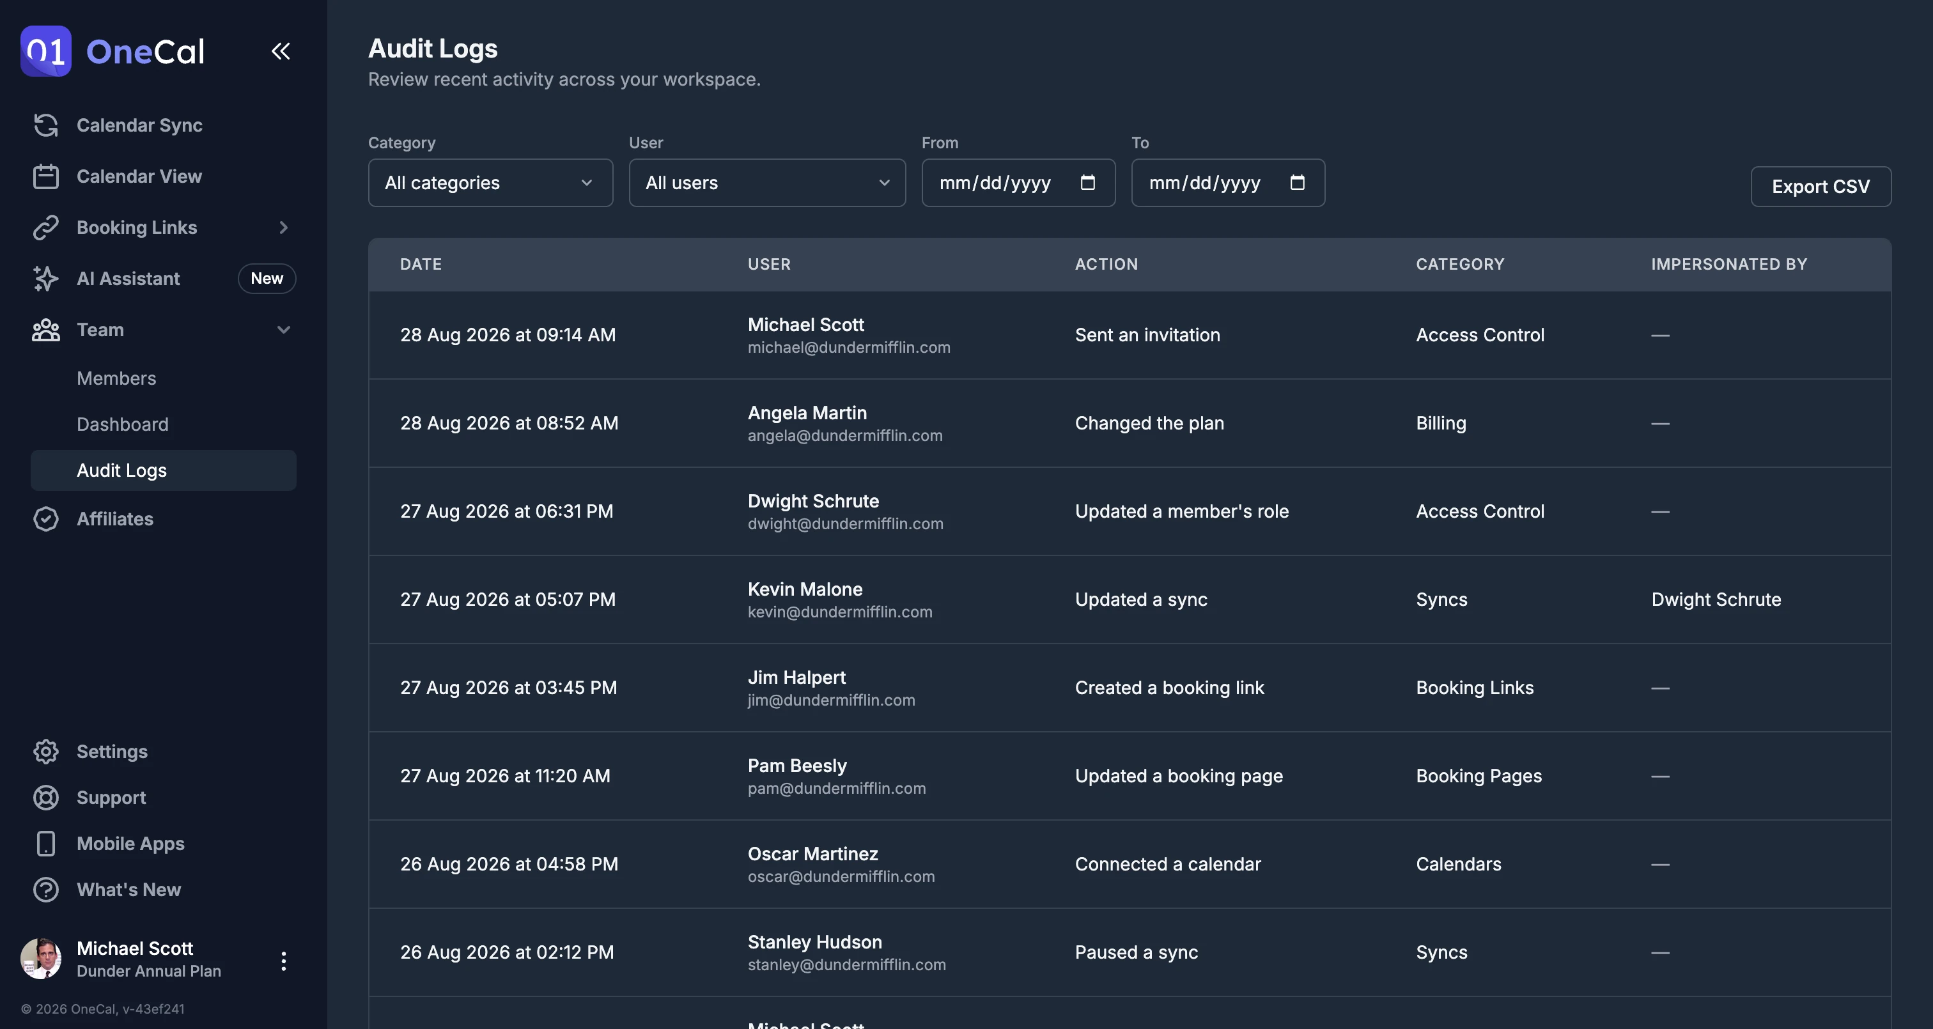Screen dimensions: 1933x1029
Task: Click Dwight Schrute in the User column
Action: (x=812, y=500)
